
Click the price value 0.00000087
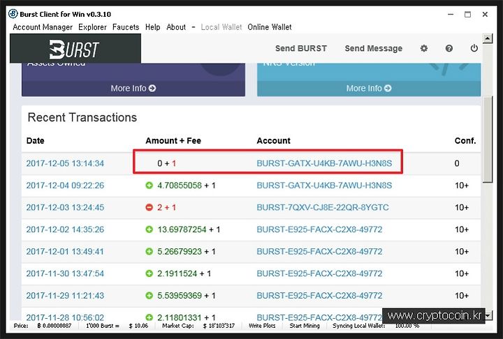click(54, 326)
